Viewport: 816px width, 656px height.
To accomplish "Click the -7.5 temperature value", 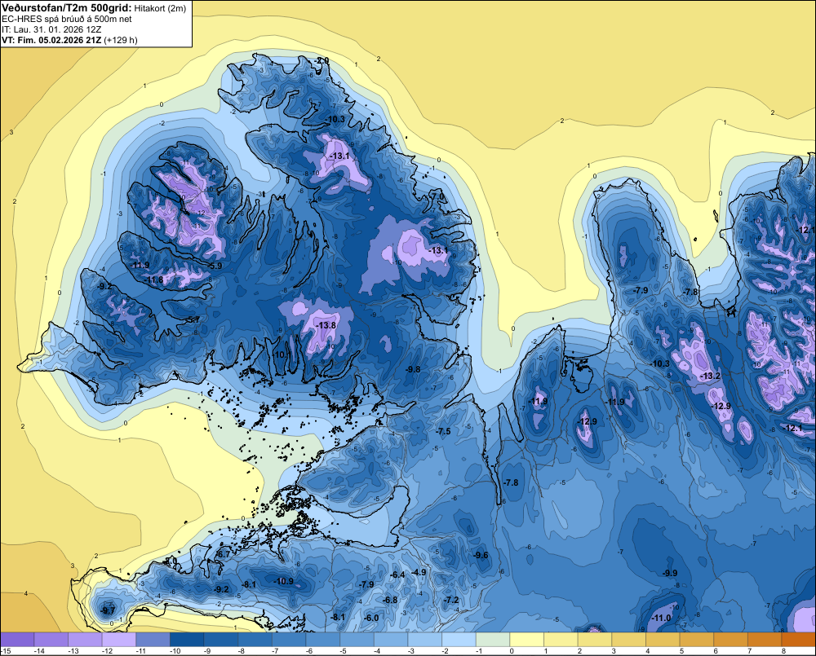I will pyautogui.click(x=443, y=431).
